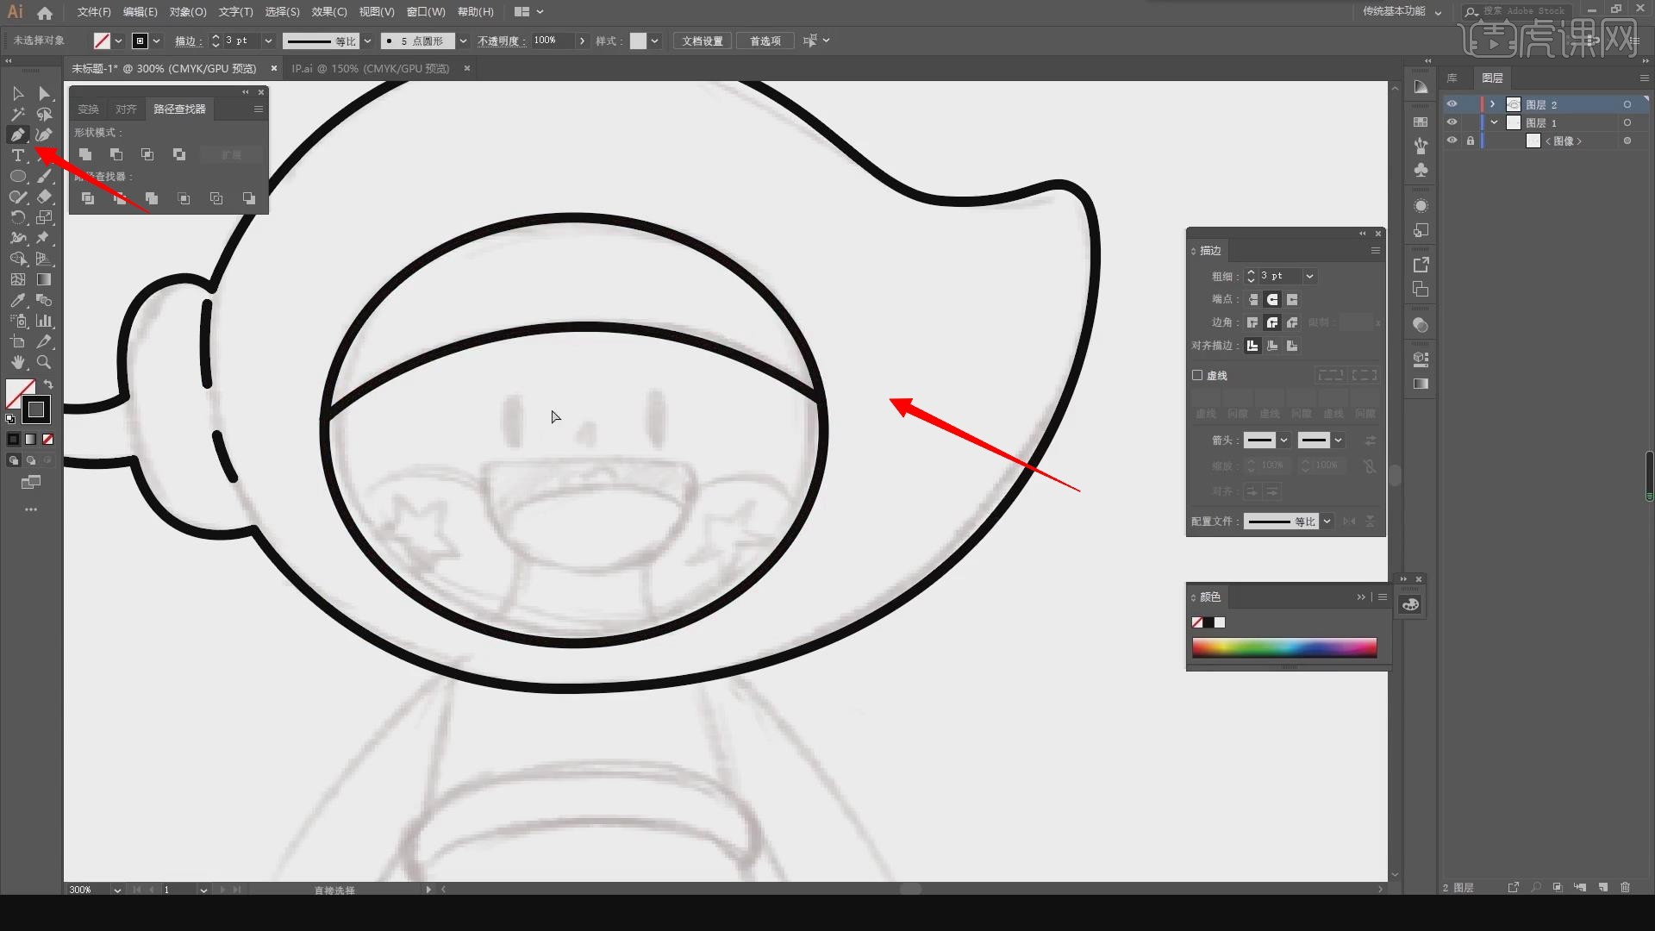This screenshot has width=1655, height=931.
Task: Choose the bevel join corner option
Action: click(1292, 322)
